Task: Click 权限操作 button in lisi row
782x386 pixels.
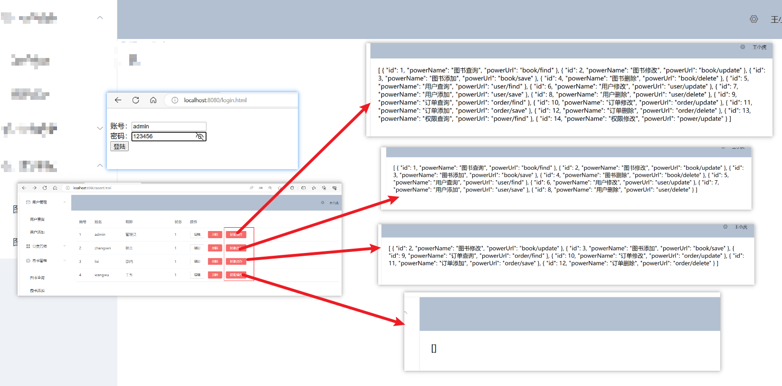Action: click(x=236, y=261)
